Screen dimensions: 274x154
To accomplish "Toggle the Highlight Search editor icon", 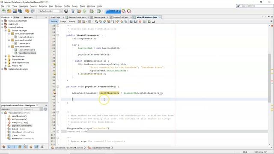I will (109, 21).
